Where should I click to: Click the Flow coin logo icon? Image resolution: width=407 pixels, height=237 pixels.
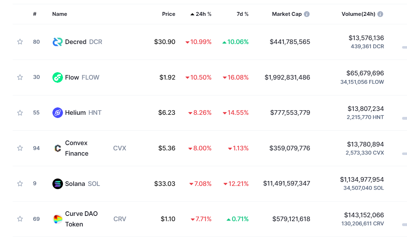57,77
